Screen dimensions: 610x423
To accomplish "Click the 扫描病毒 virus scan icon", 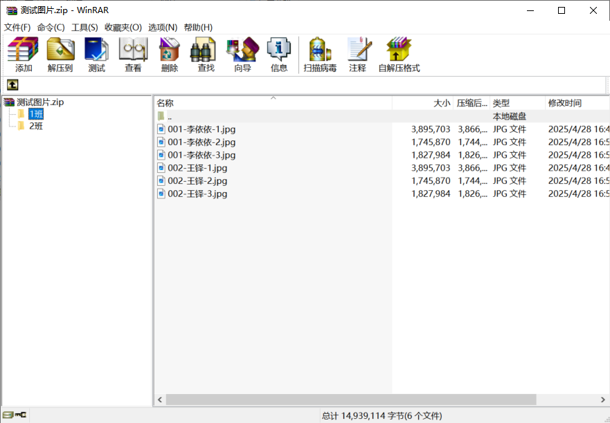I will coord(320,55).
